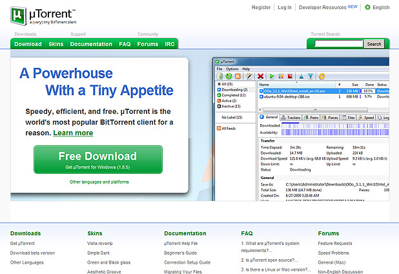The height and width of the screenshot is (274, 399).
Task: Open the Skins navigation tab
Action: tap(56, 44)
